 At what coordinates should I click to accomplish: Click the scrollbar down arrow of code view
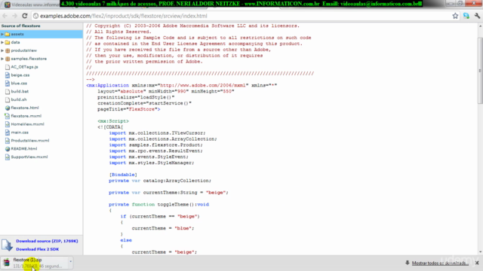[480, 252]
